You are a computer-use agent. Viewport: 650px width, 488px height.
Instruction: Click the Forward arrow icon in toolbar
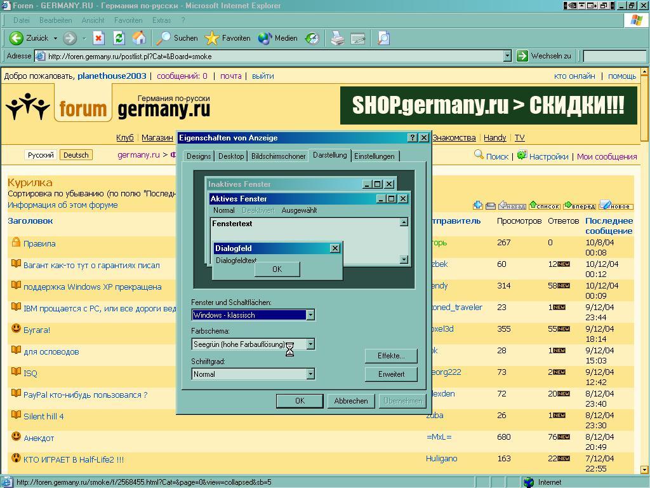pyautogui.click(x=70, y=38)
